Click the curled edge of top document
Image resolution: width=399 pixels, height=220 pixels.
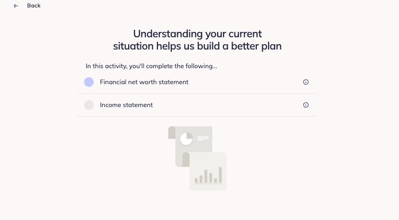tap(172, 133)
